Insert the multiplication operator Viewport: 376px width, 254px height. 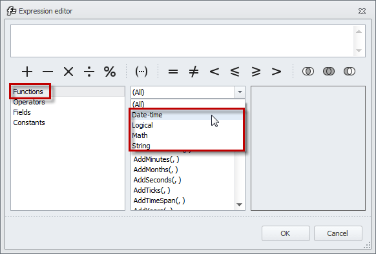[68, 72]
